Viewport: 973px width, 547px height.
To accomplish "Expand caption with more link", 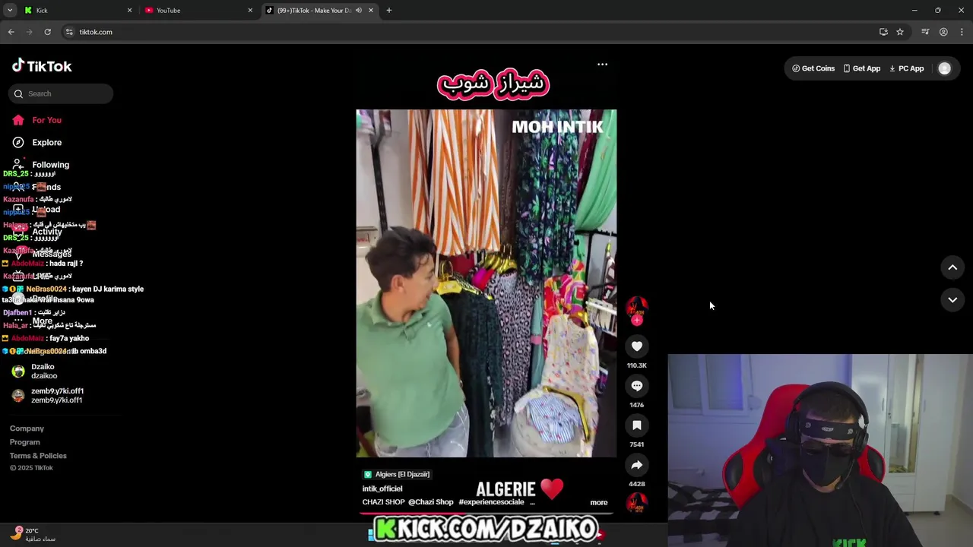I will pyautogui.click(x=599, y=502).
